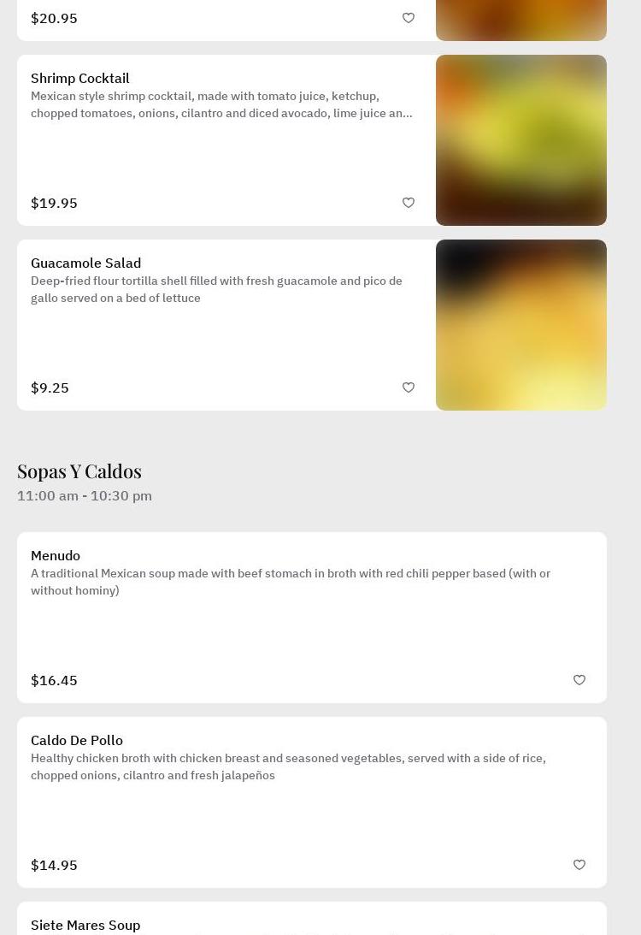Select the Guacamole Salad title
This screenshot has width=641, height=935.
[85, 263]
